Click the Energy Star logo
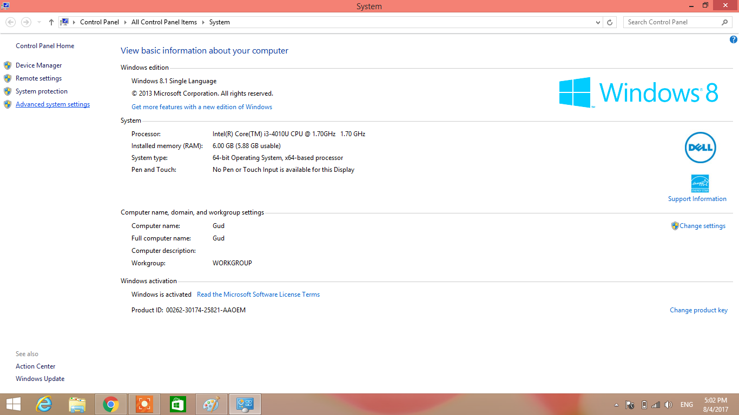This screenshot has width=739, height=415. 700,184
